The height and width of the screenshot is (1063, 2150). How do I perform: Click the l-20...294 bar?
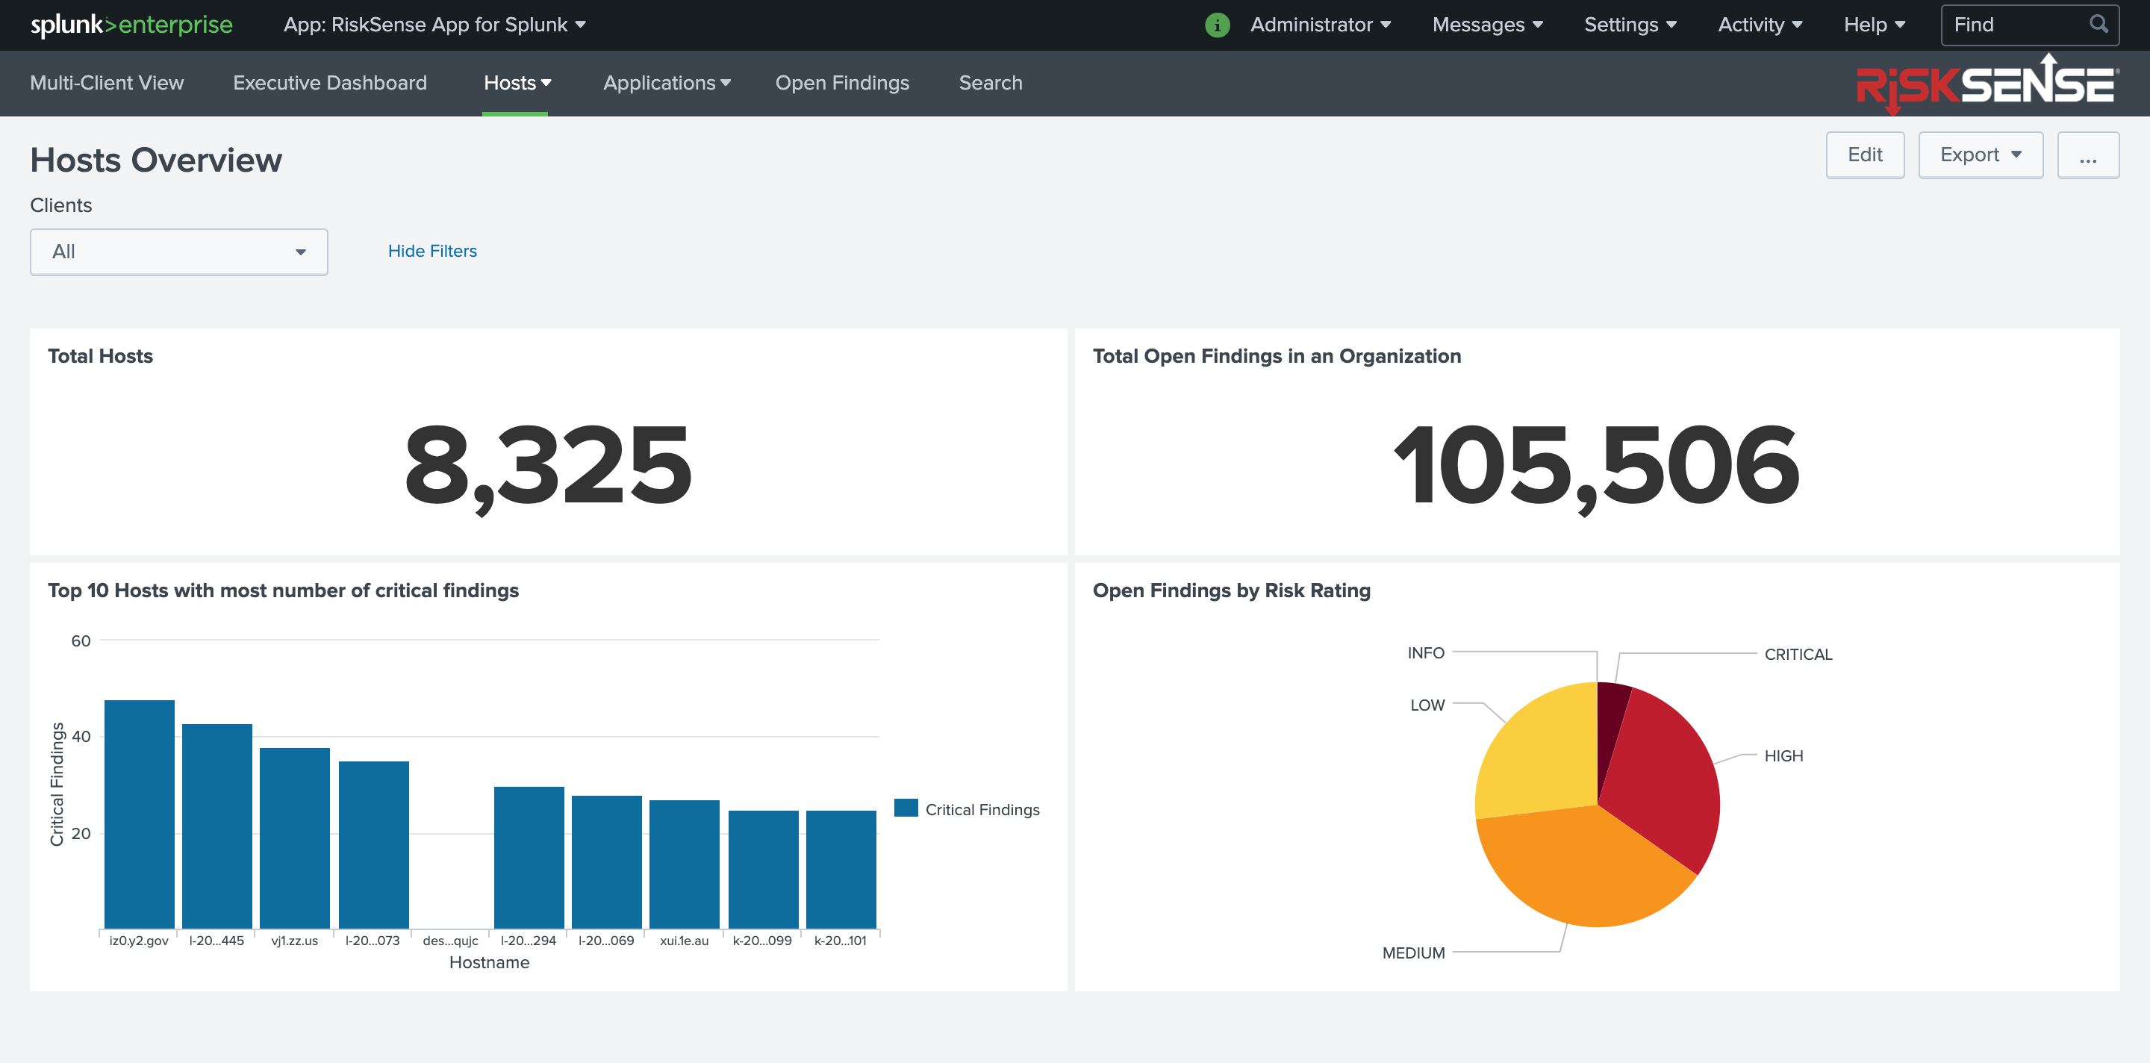pyautogui.click(x=529, y=857)
